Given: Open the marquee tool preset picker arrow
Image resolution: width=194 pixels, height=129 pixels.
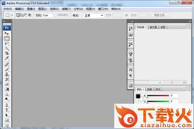Looking at the screenshot, I should (12, 15).
